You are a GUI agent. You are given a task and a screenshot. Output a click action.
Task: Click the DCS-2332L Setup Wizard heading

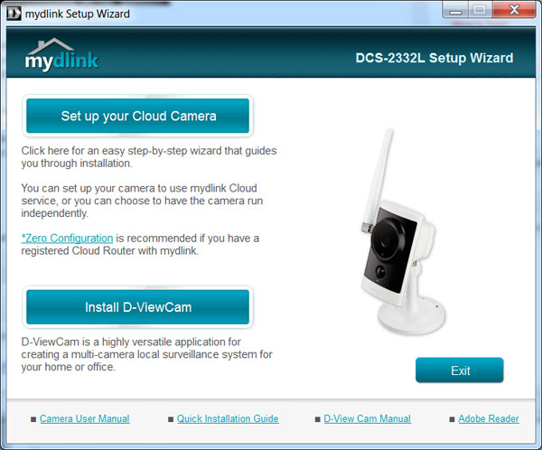tap(435, 58)
